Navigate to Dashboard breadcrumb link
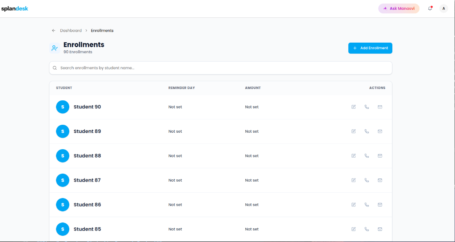 tap(71, 31)
